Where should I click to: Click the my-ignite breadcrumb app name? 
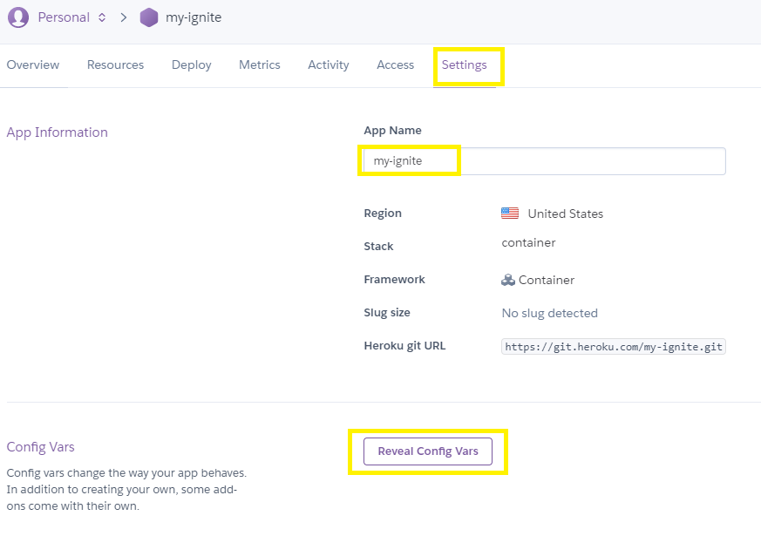coord(194,17)
